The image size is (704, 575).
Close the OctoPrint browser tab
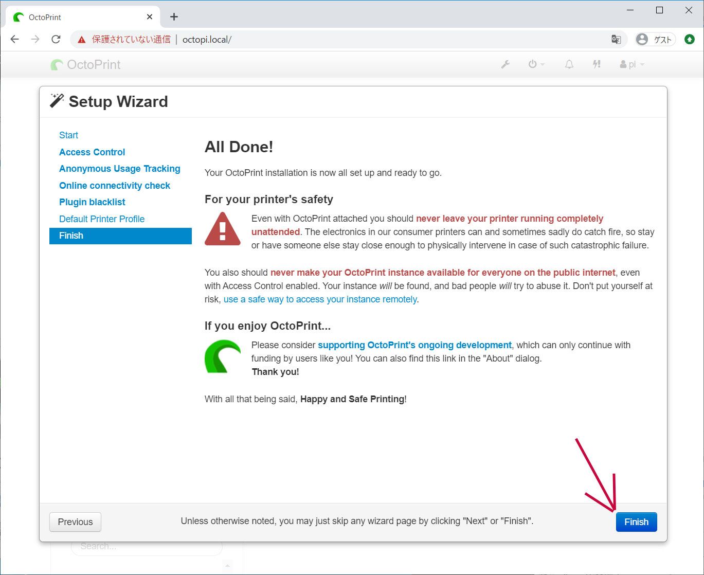[150, 17]
